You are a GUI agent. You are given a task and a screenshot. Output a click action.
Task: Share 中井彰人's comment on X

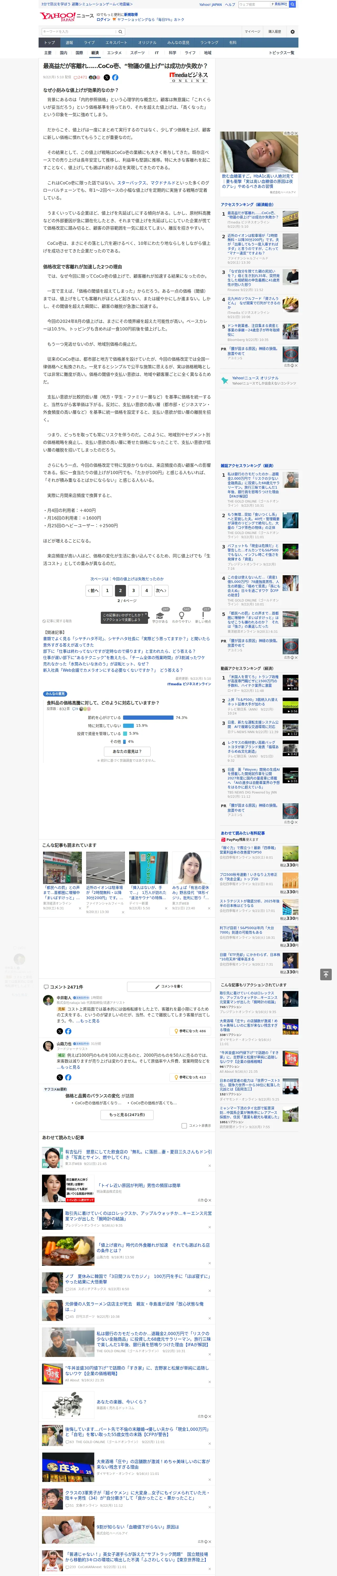59,1031
